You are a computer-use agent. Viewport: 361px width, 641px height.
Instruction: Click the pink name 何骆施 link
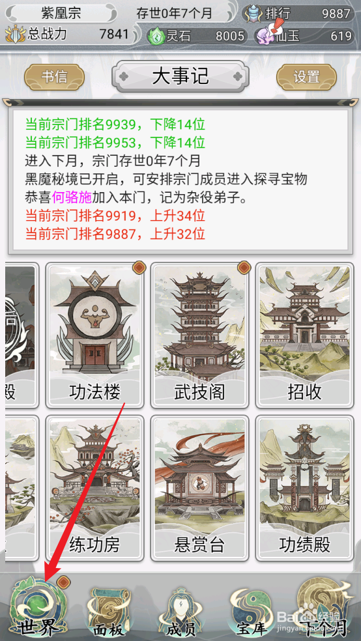[72, 197]
